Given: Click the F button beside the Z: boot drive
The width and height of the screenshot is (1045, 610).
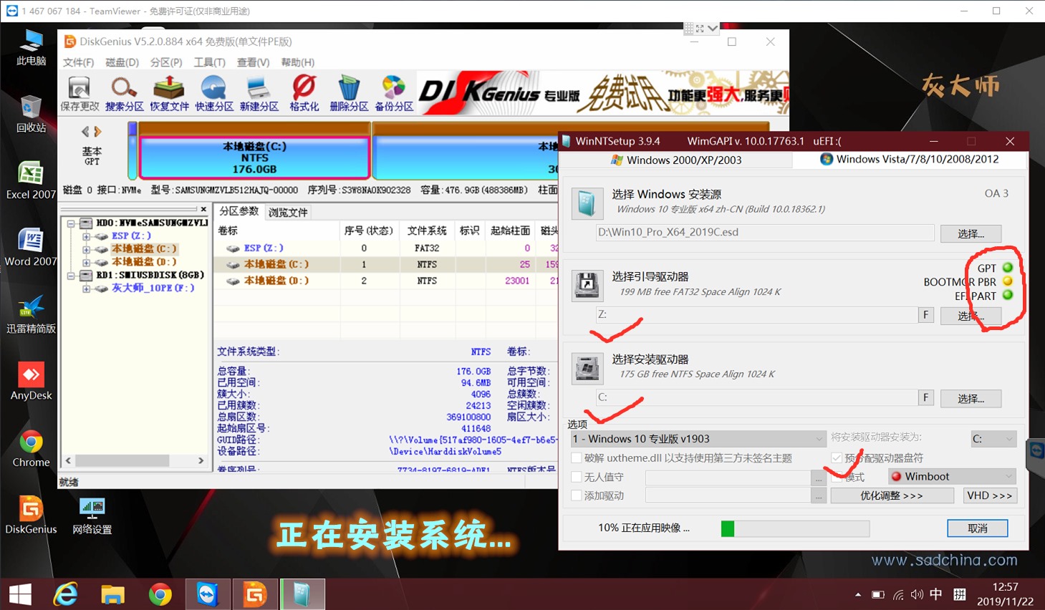Looking at the screenshot, I should [x=925, y=315].
